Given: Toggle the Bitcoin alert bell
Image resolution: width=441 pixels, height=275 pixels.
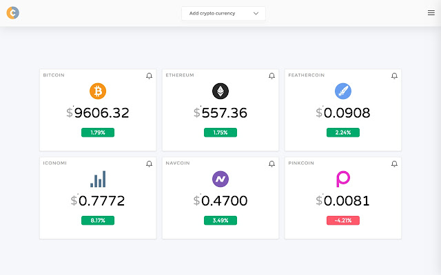Looking at the screenshot, I should [x=149, y=76].
